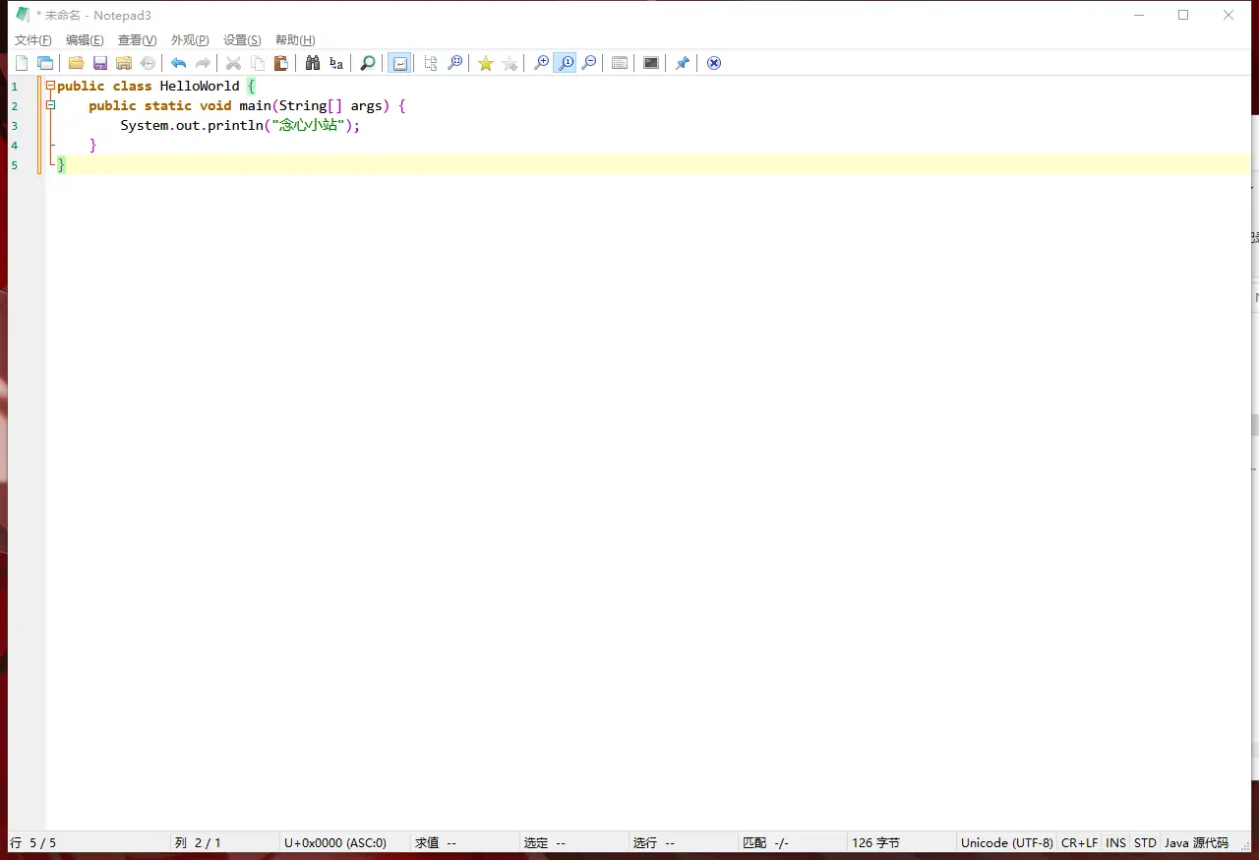Screen dimensions: 1259x860
Task: Open Find with the binoculars icon
Action: [x=313, y=63]
